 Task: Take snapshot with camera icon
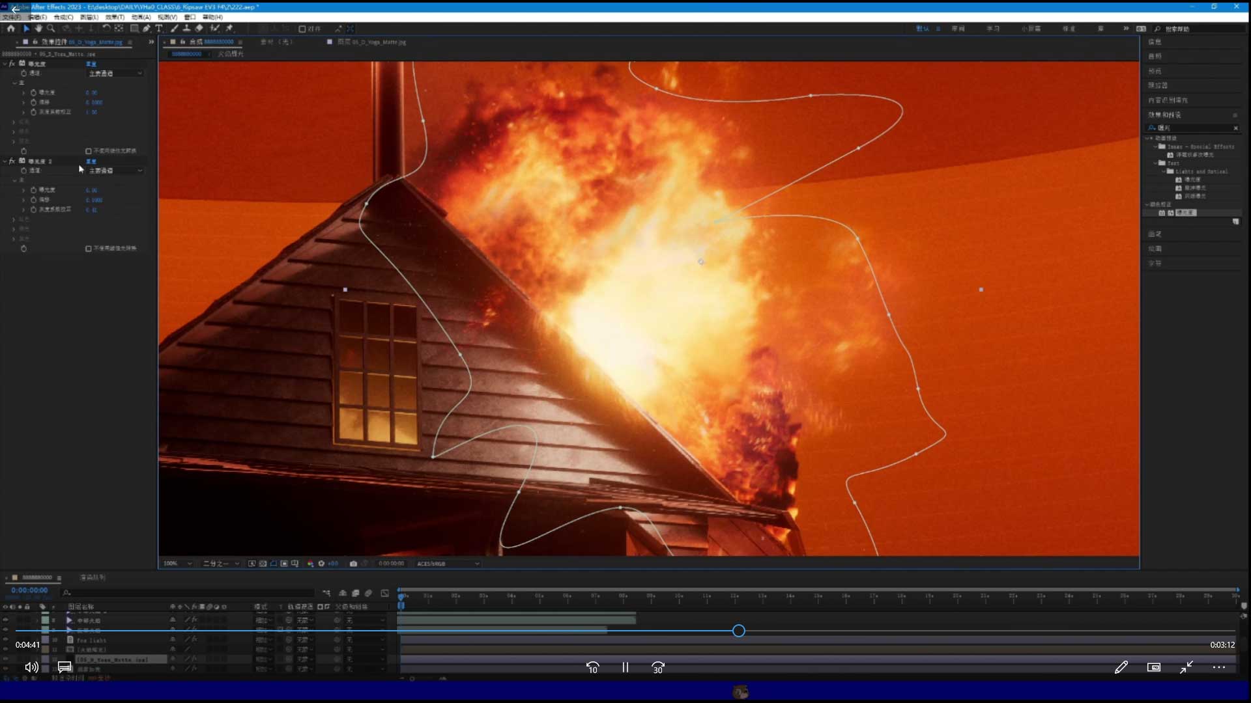click(353, 564)
